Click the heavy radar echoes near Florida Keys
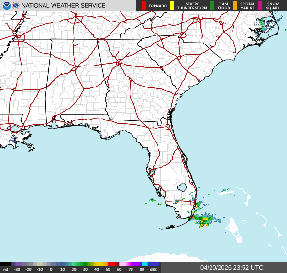 click(204, 221)
